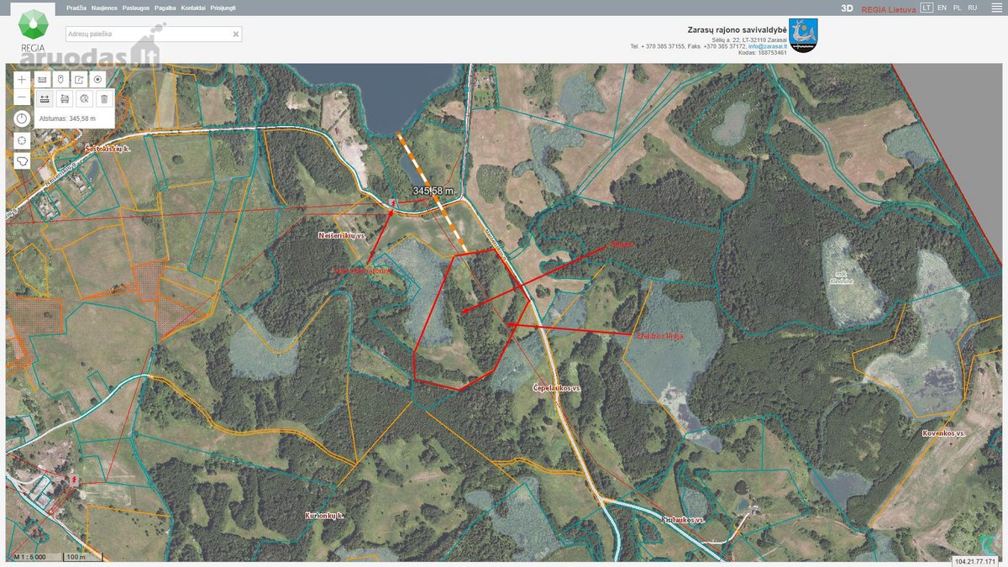Delete measurements with trash icon
This screenshot has width=1008, height=567.
coord(104,98)
